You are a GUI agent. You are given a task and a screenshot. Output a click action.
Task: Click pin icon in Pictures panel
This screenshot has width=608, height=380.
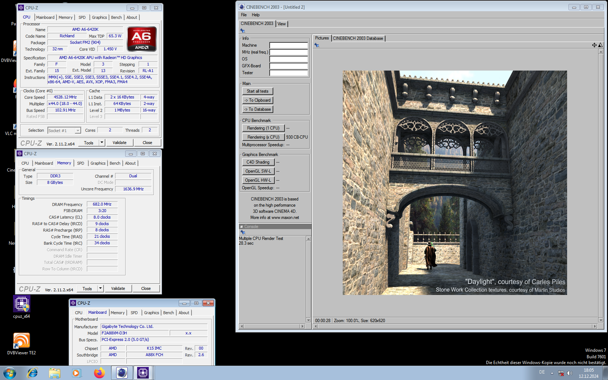[317, 45]
